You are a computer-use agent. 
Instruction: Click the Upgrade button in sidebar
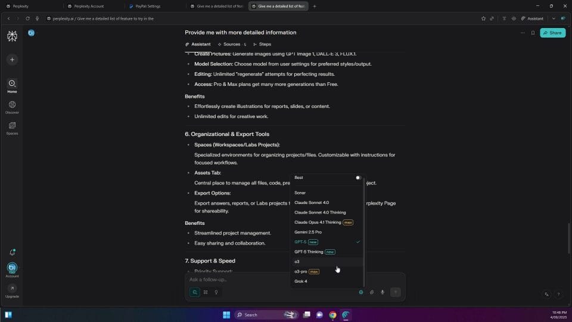click(12, 290)
